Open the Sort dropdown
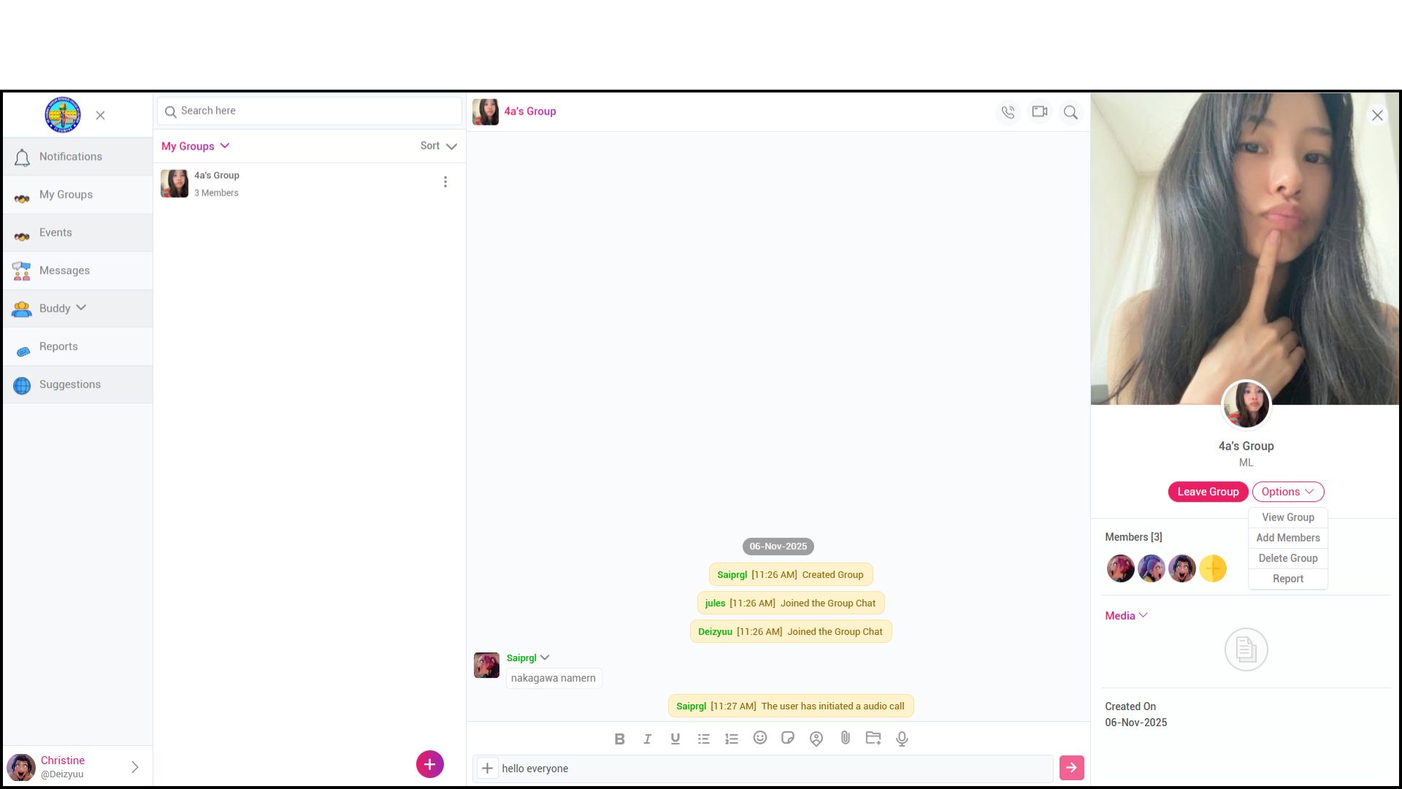This screenshot has height=789, width=1402. pos(438,146)
